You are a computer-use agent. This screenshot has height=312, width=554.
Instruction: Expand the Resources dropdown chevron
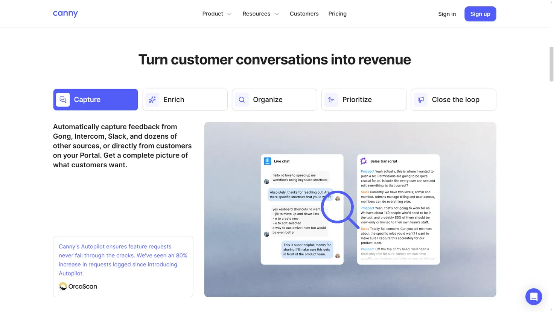point(277,14)
